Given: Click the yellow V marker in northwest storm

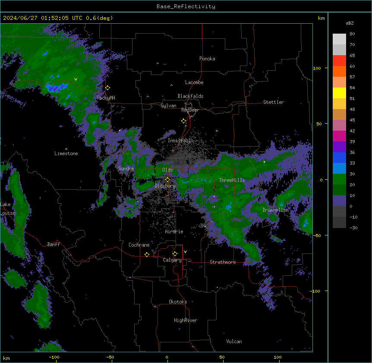Looking at the screenshot, I should 76,79.
